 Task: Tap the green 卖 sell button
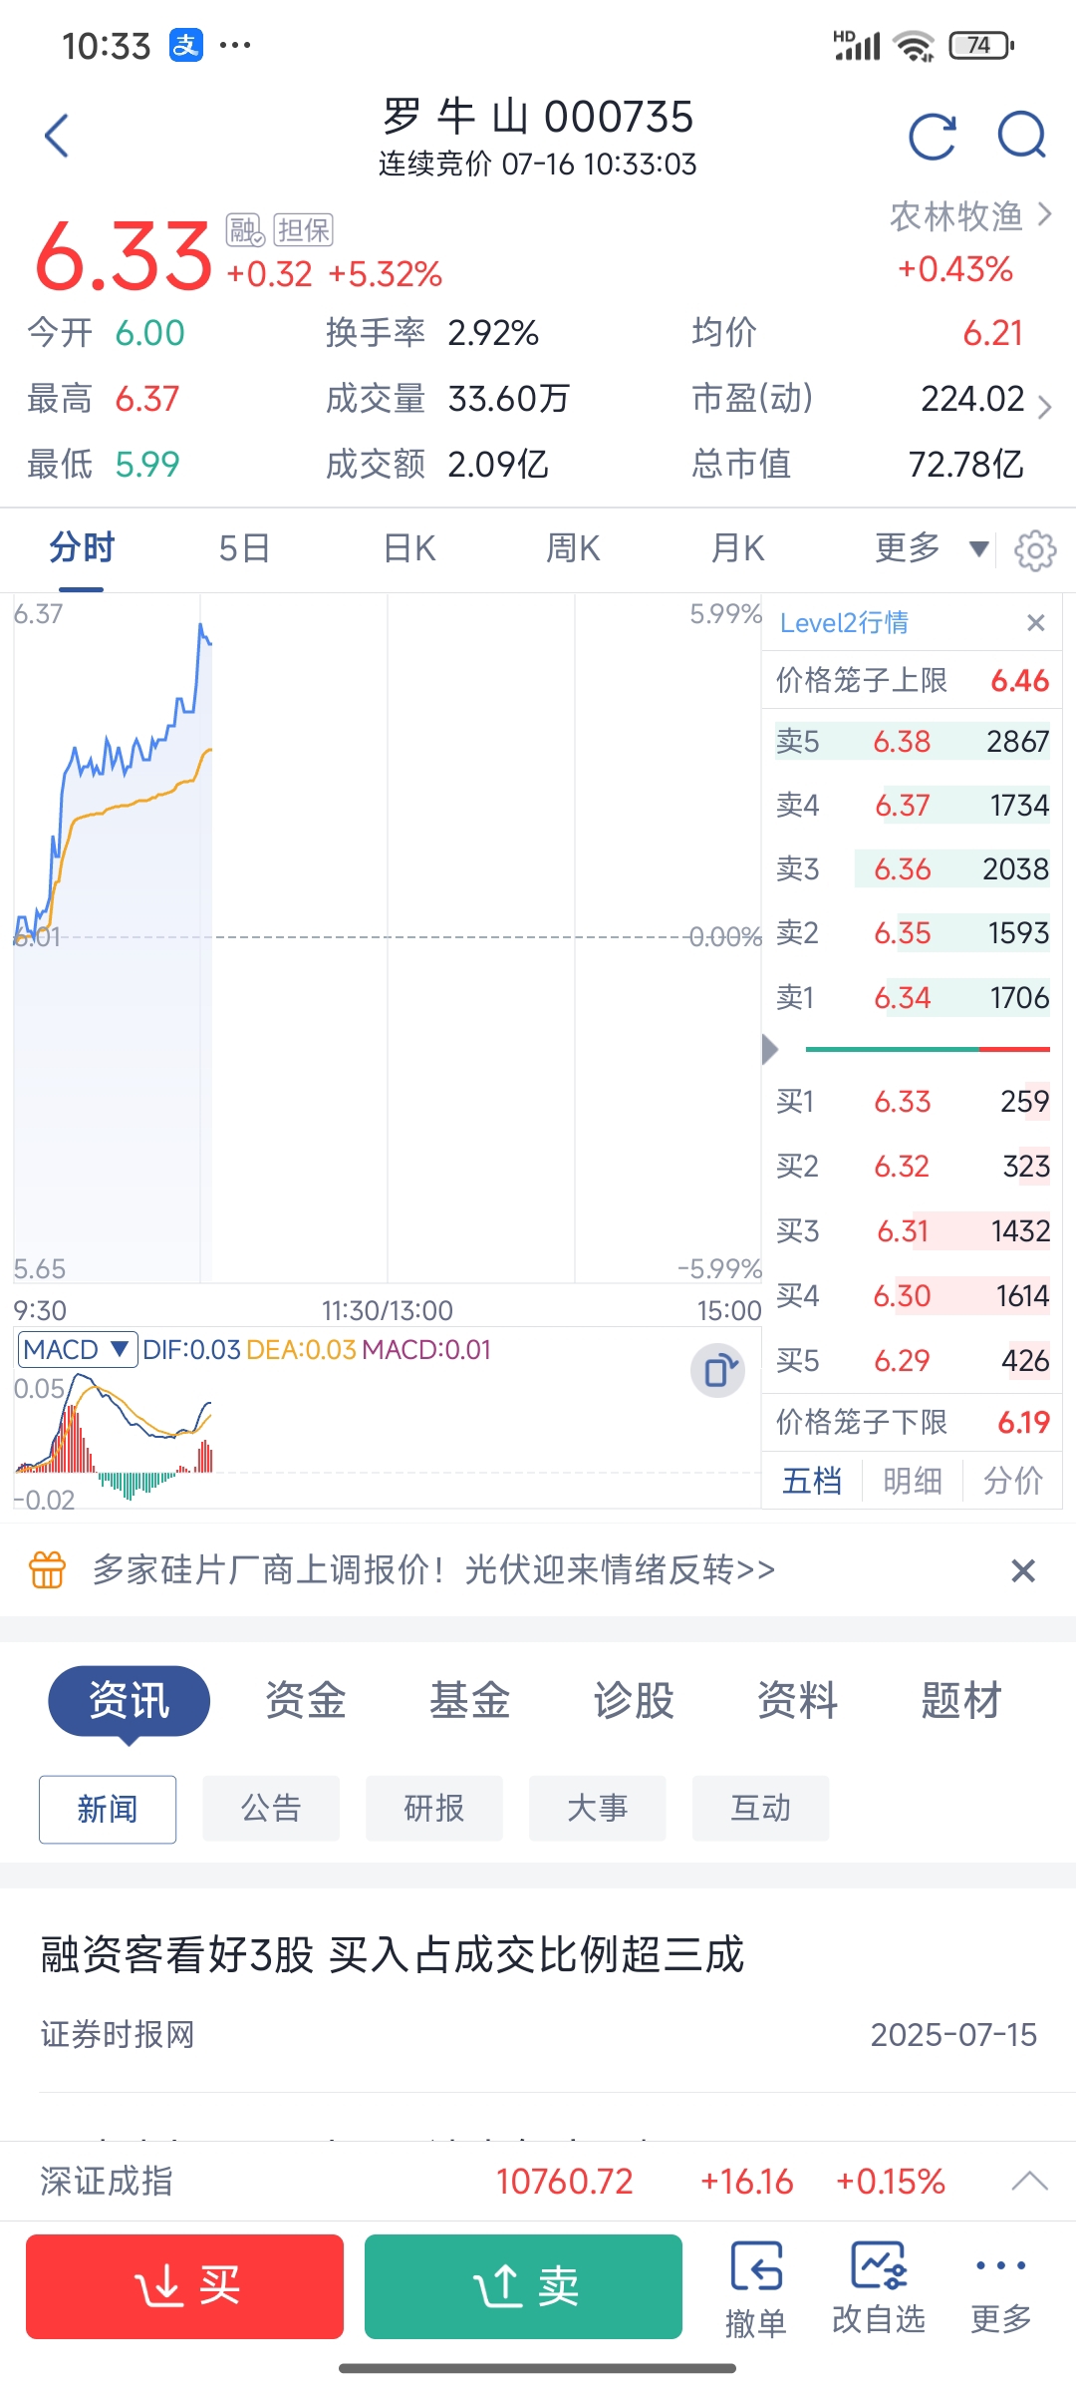tap(523, 2286)
